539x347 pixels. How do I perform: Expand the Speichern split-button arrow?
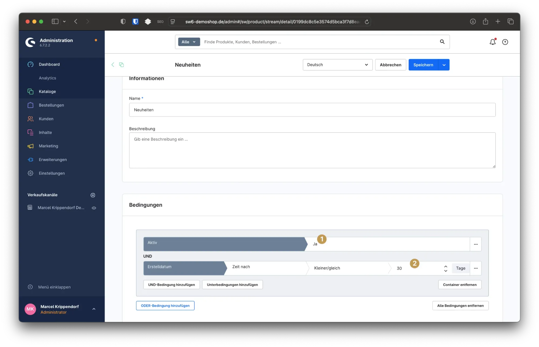tap(444, 65)
